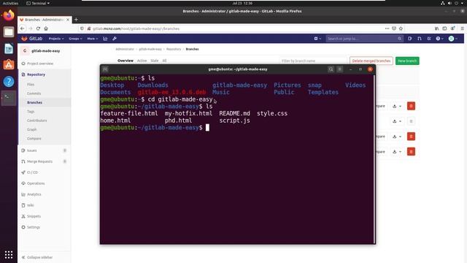Expand the GitLab Groups dropdown
Screen dimensions: 467x263
[75, 39]
